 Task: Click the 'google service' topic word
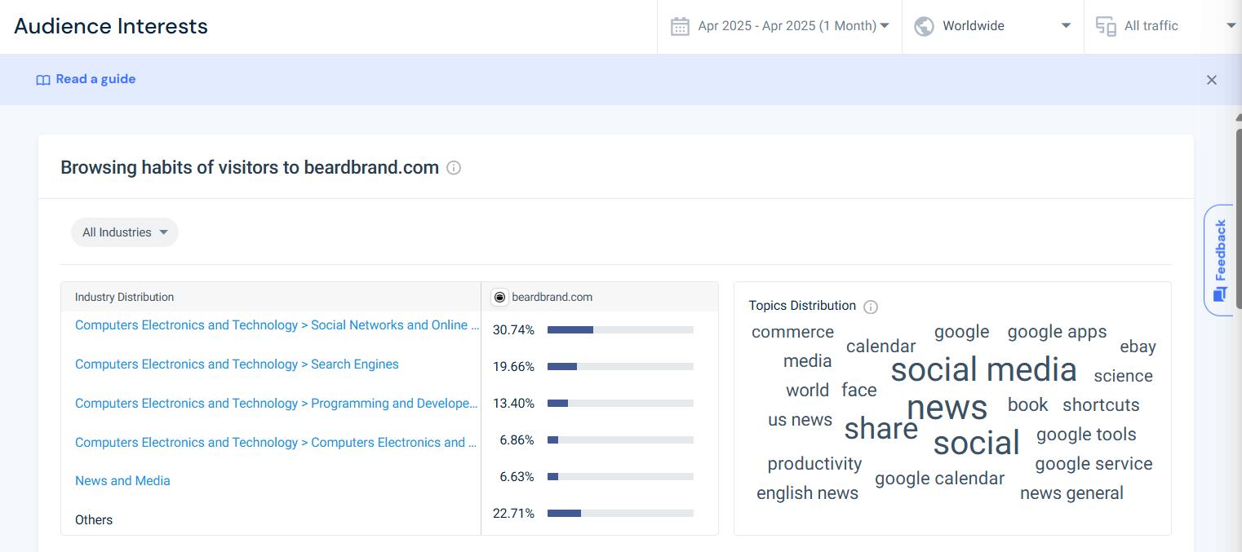point(1093,464)
